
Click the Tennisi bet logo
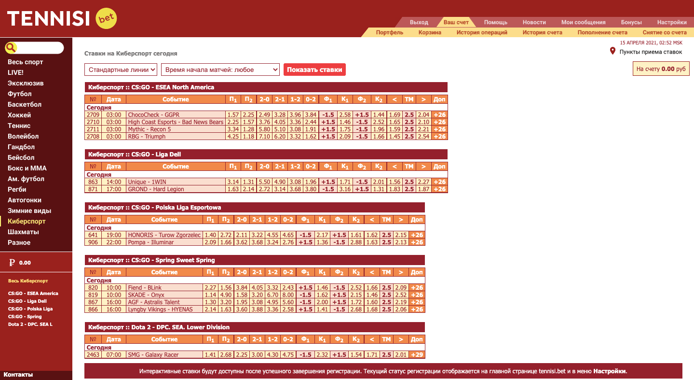pos(62,19)
